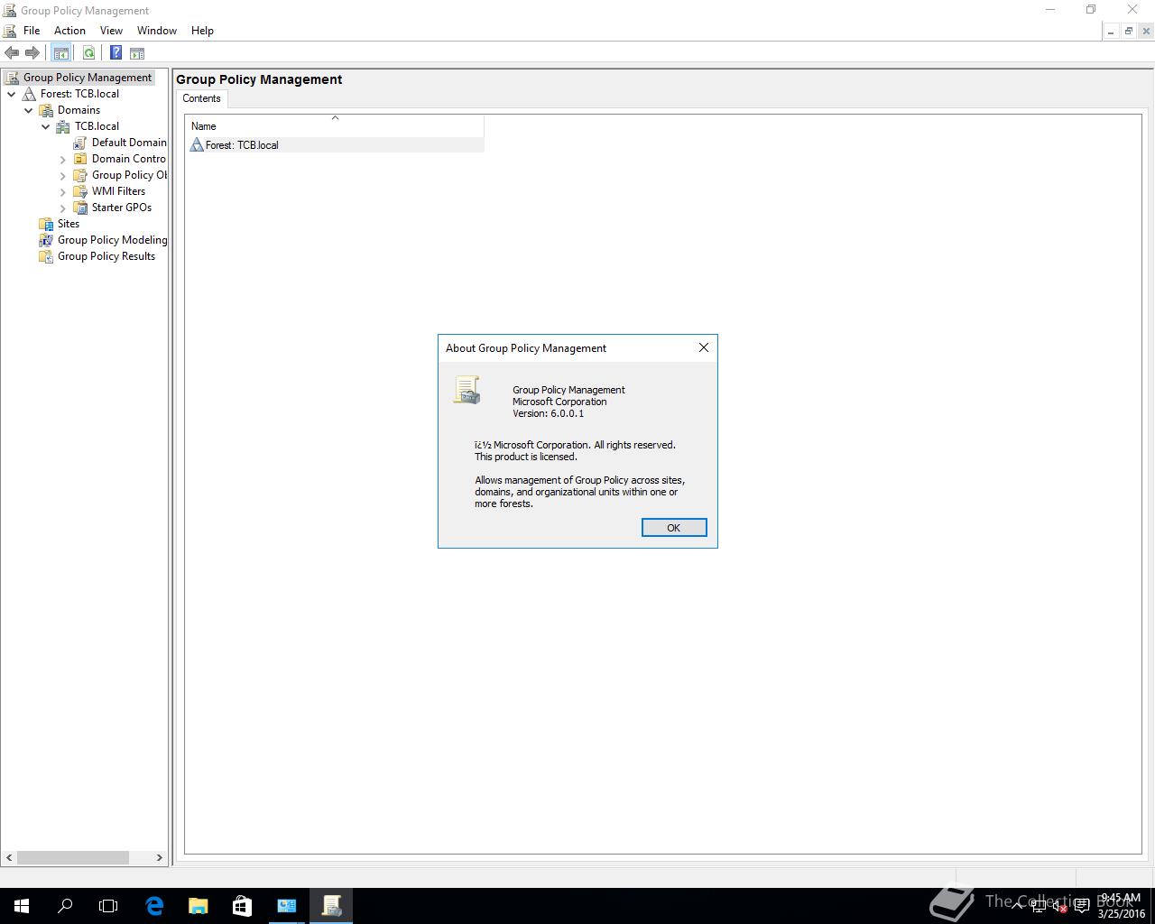Screen dimensions: 1155x924
Task: Click the Back arrow toolbar icon
Action: [x=12, y=53]
